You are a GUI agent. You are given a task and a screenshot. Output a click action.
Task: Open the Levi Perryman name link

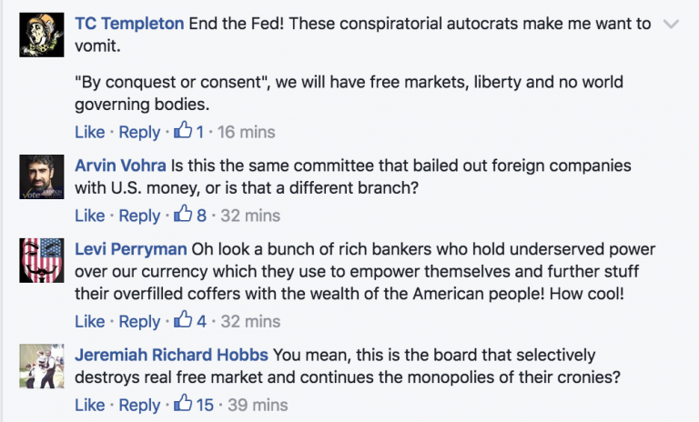130,249
